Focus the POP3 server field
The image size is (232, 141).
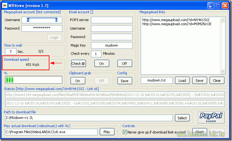tap(112, 20)
